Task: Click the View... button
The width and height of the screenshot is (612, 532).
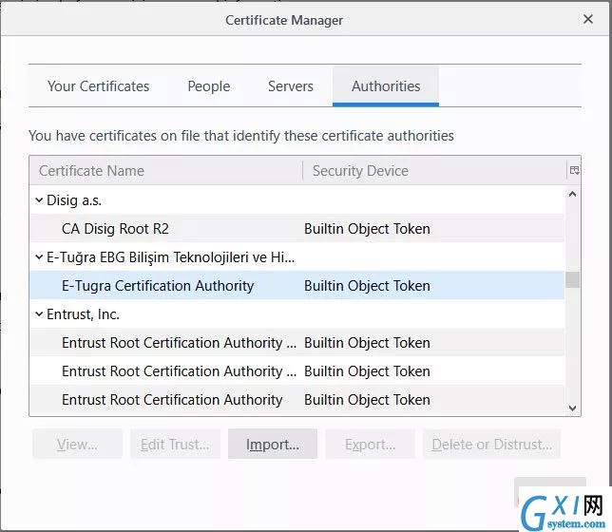Action: (77, 445)
